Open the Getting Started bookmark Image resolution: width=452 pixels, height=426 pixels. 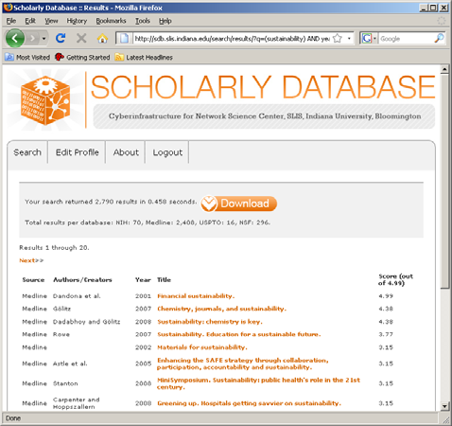click(x=82, y=57)
